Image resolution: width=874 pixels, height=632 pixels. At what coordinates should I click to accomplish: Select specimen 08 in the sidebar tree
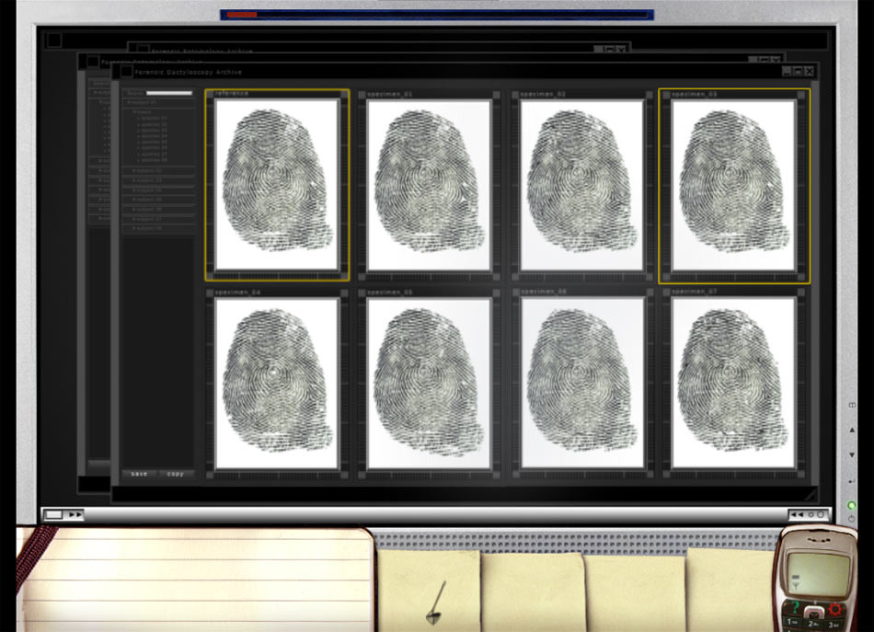click(x=152, y=160)
